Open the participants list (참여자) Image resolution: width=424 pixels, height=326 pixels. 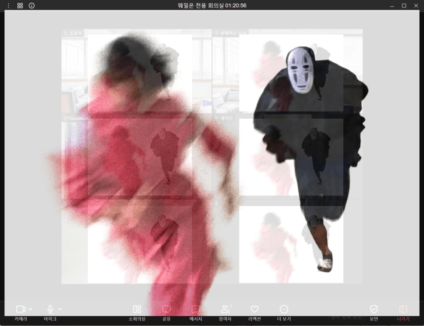(225, 313)
